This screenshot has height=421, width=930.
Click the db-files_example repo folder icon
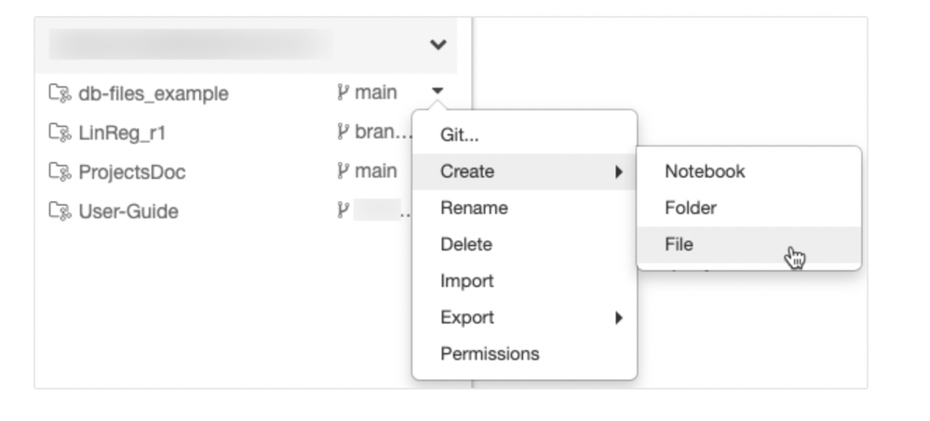pyautogui.click(x=59, y=93)
